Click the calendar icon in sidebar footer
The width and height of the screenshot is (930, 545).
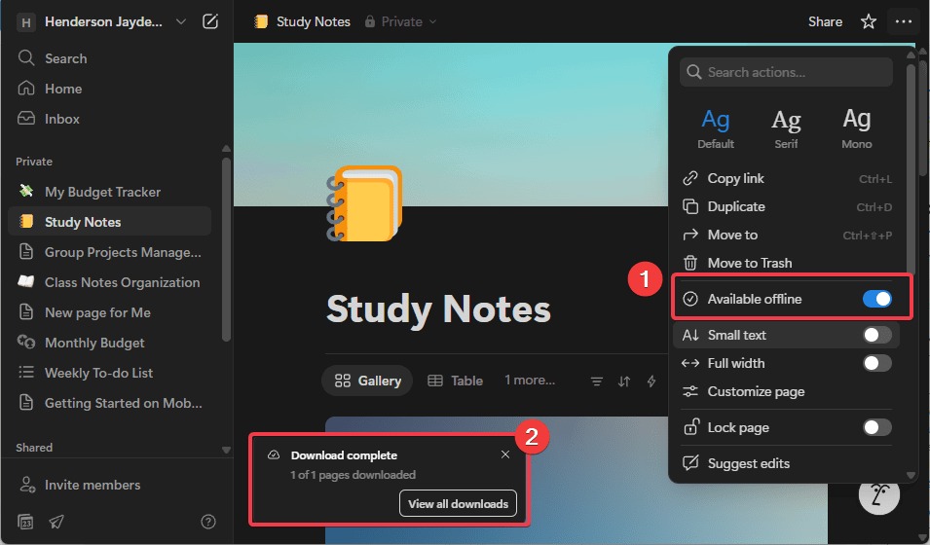click(x=26, y=522)
